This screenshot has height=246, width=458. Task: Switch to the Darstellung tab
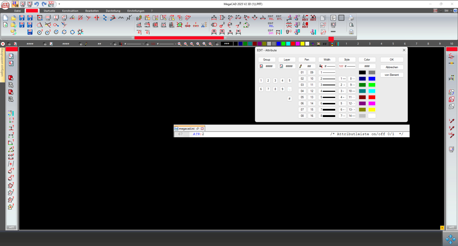click(113, 11)
